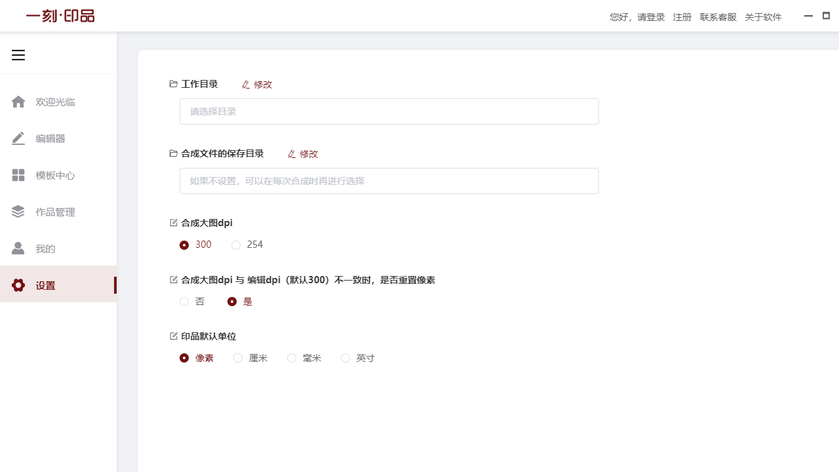Click the folder icon beside 合成文件的保存目录

[173, 153]
